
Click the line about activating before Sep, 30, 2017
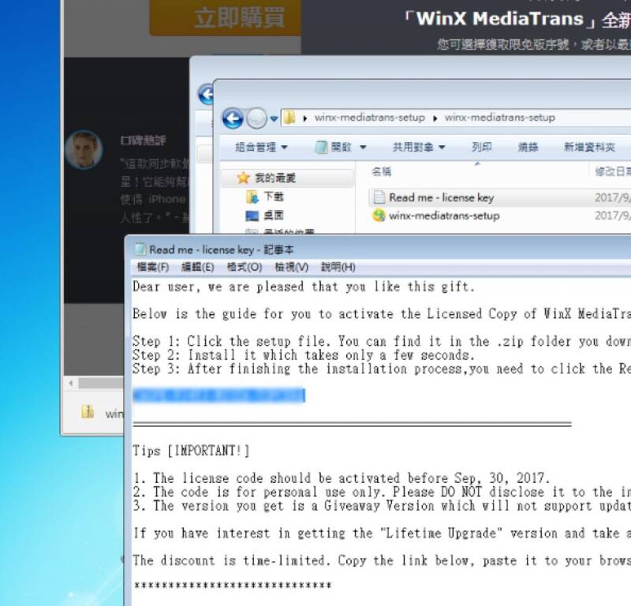coord(342,478)
